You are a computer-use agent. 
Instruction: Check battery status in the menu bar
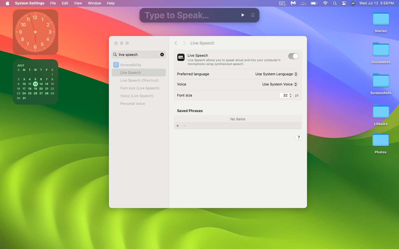point(313,3)
